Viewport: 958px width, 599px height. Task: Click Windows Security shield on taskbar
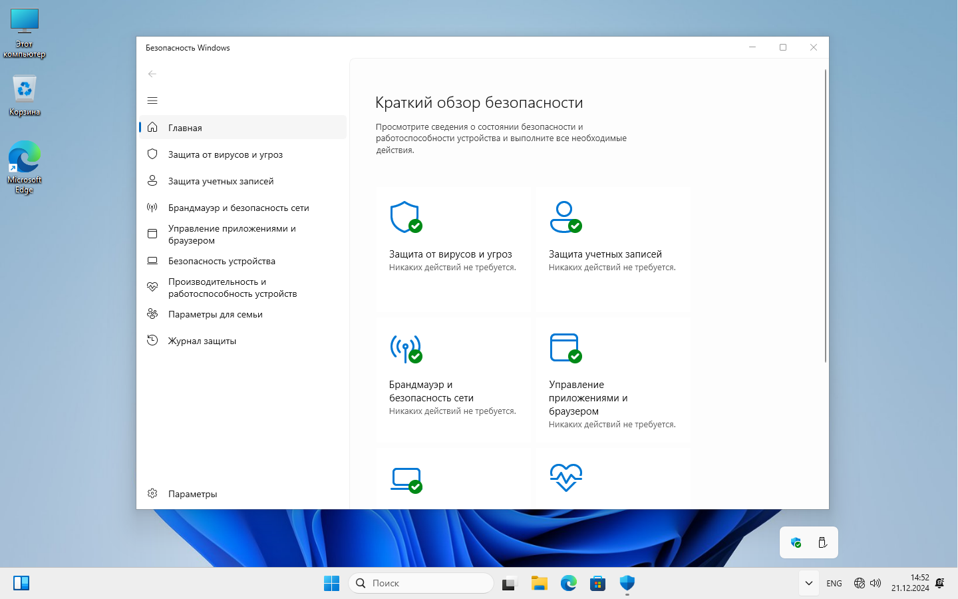[627, 583]
